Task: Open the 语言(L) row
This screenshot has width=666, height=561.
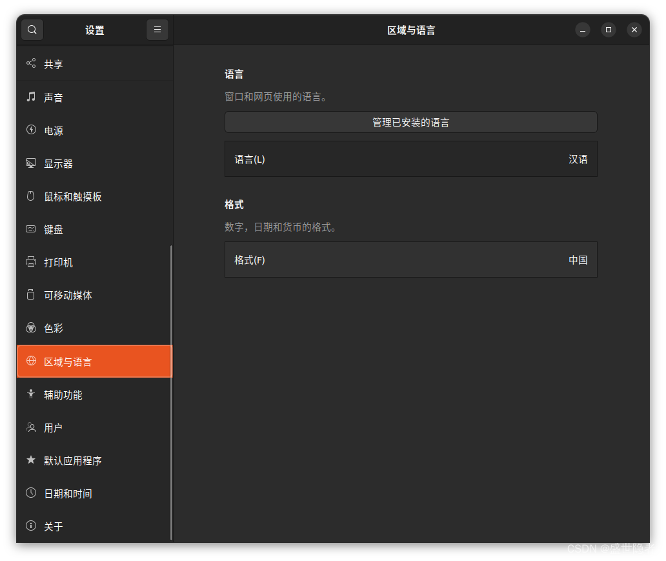Action: 410,159
